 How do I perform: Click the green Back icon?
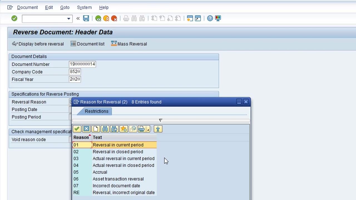98,18
